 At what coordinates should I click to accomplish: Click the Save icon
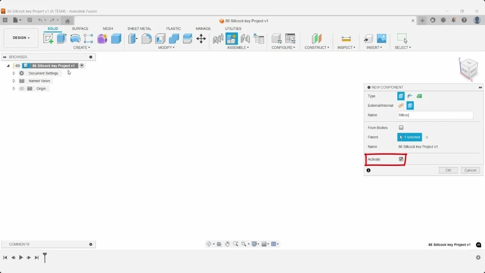[30, 20]
